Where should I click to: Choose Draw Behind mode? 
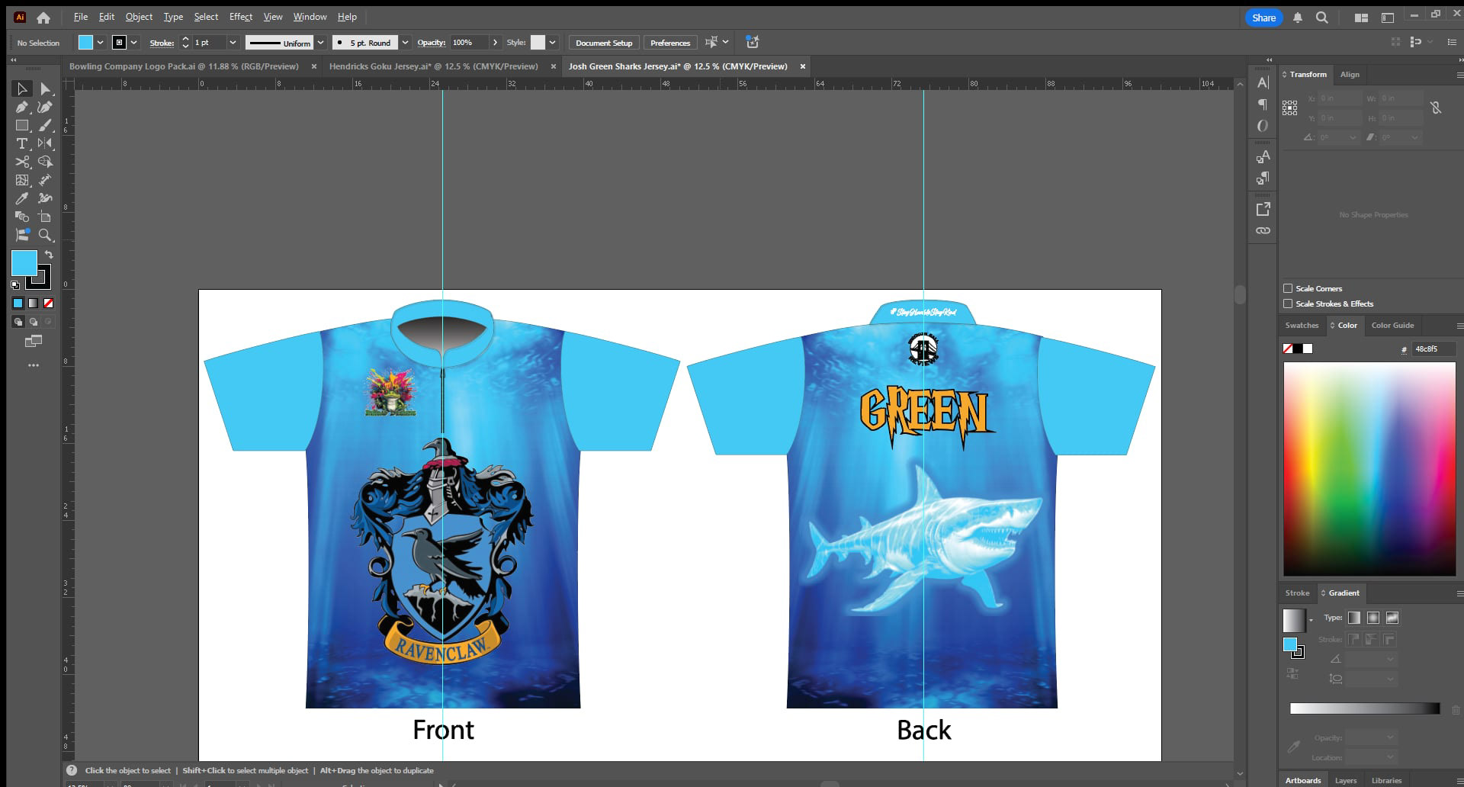point(33,322)
